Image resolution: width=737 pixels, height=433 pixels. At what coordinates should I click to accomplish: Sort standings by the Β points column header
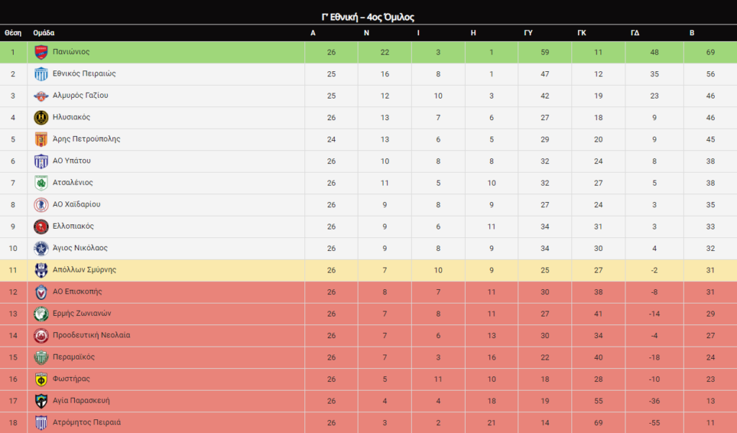click(x=692, y=33)
